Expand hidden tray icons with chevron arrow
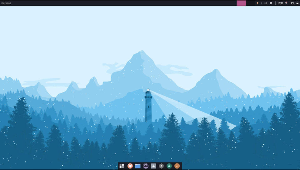The width and height of the screenshot is (300, 170). (x=262, y=3)
